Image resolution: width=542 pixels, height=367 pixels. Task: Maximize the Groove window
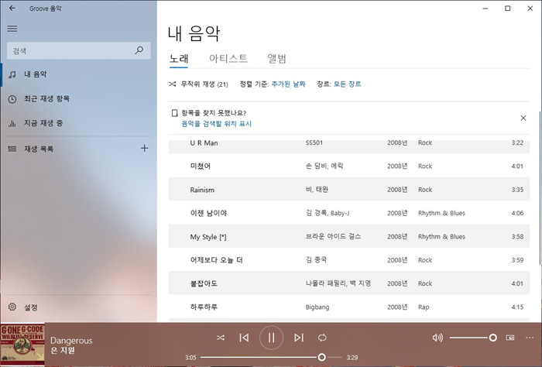pyautogui.click(x=507, y=9)
